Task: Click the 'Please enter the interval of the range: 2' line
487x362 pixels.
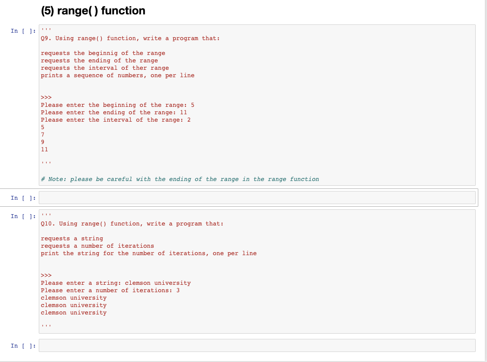Action: point(115,120)
